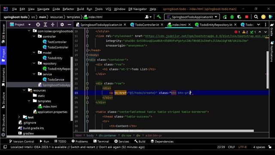Hide the Project panel with minus icon
The width and height of the screenshot is (275, 155).
click(x=70, y=25)
